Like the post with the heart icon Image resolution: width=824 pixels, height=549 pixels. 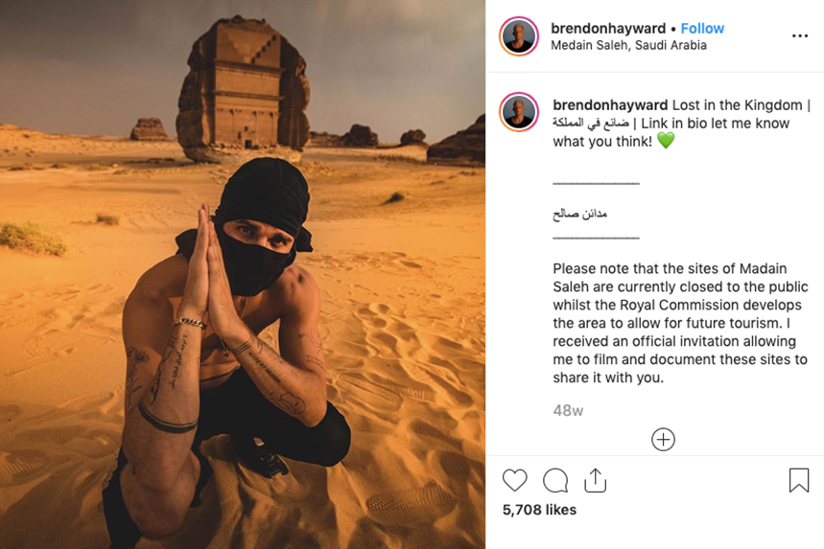click(514, 480)
